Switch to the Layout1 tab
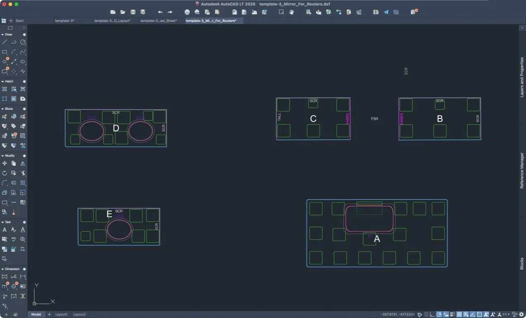Image resolution: width=526 pixels, height=318 pixels. 61,314
